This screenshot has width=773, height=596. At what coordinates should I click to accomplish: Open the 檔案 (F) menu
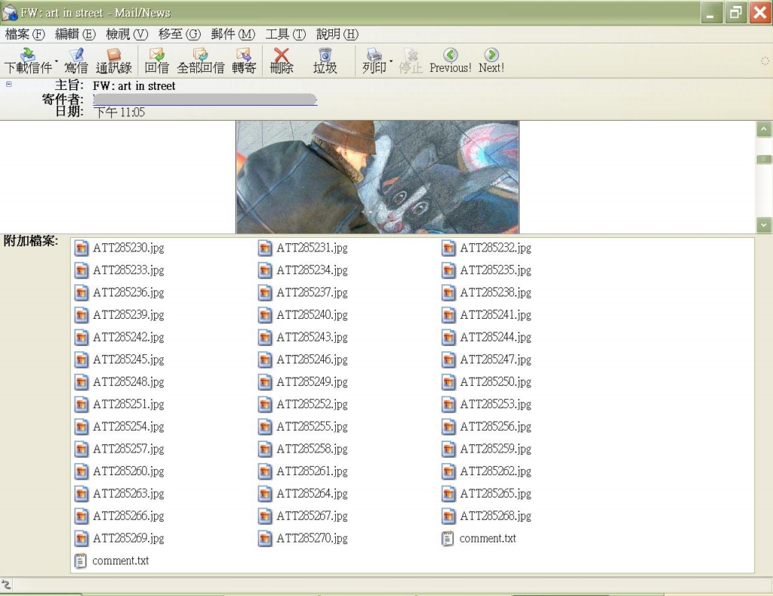pyautogui.click(x=25, y=34)
